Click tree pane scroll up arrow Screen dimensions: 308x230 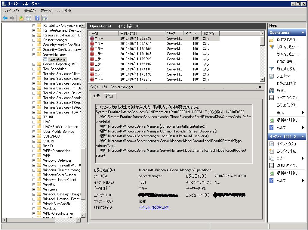pyautogui.click(x=83, y=26)
